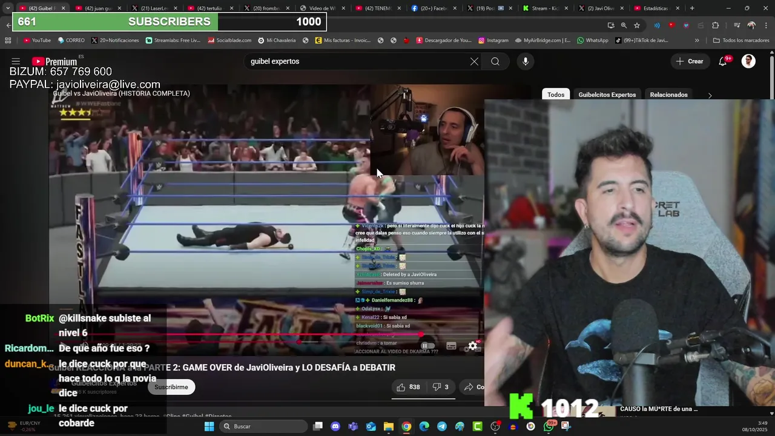Switch to the 'Stream - Kick' tab

[x=545, y=8]
